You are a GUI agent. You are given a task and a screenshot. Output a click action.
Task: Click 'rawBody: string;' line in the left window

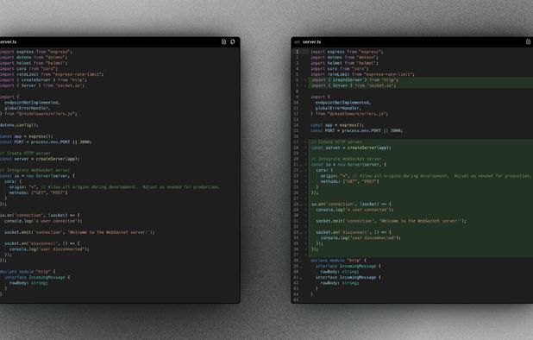[28, 283]
